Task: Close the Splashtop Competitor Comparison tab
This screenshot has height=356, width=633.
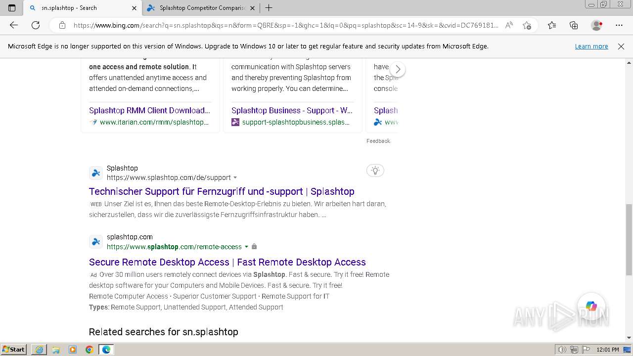Action: (x=252, y=8)
